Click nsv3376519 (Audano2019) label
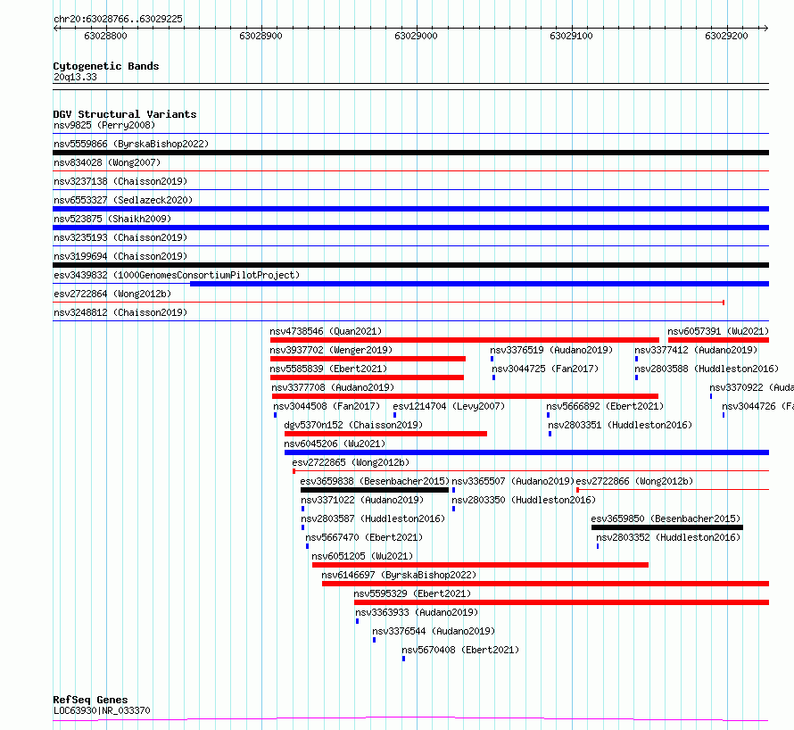The height and width of the screenshot is (730, 794). (551, 350)
